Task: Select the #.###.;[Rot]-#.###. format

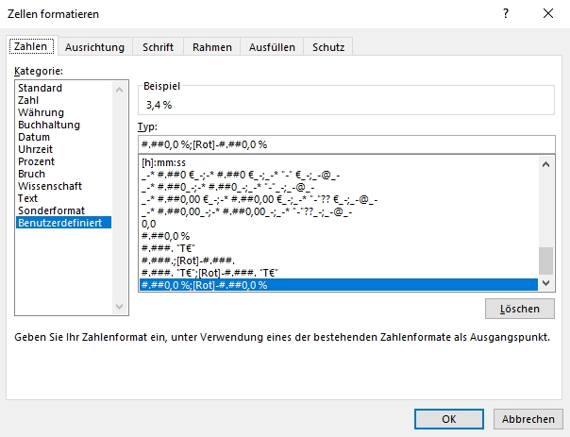Action: (339, 261)
